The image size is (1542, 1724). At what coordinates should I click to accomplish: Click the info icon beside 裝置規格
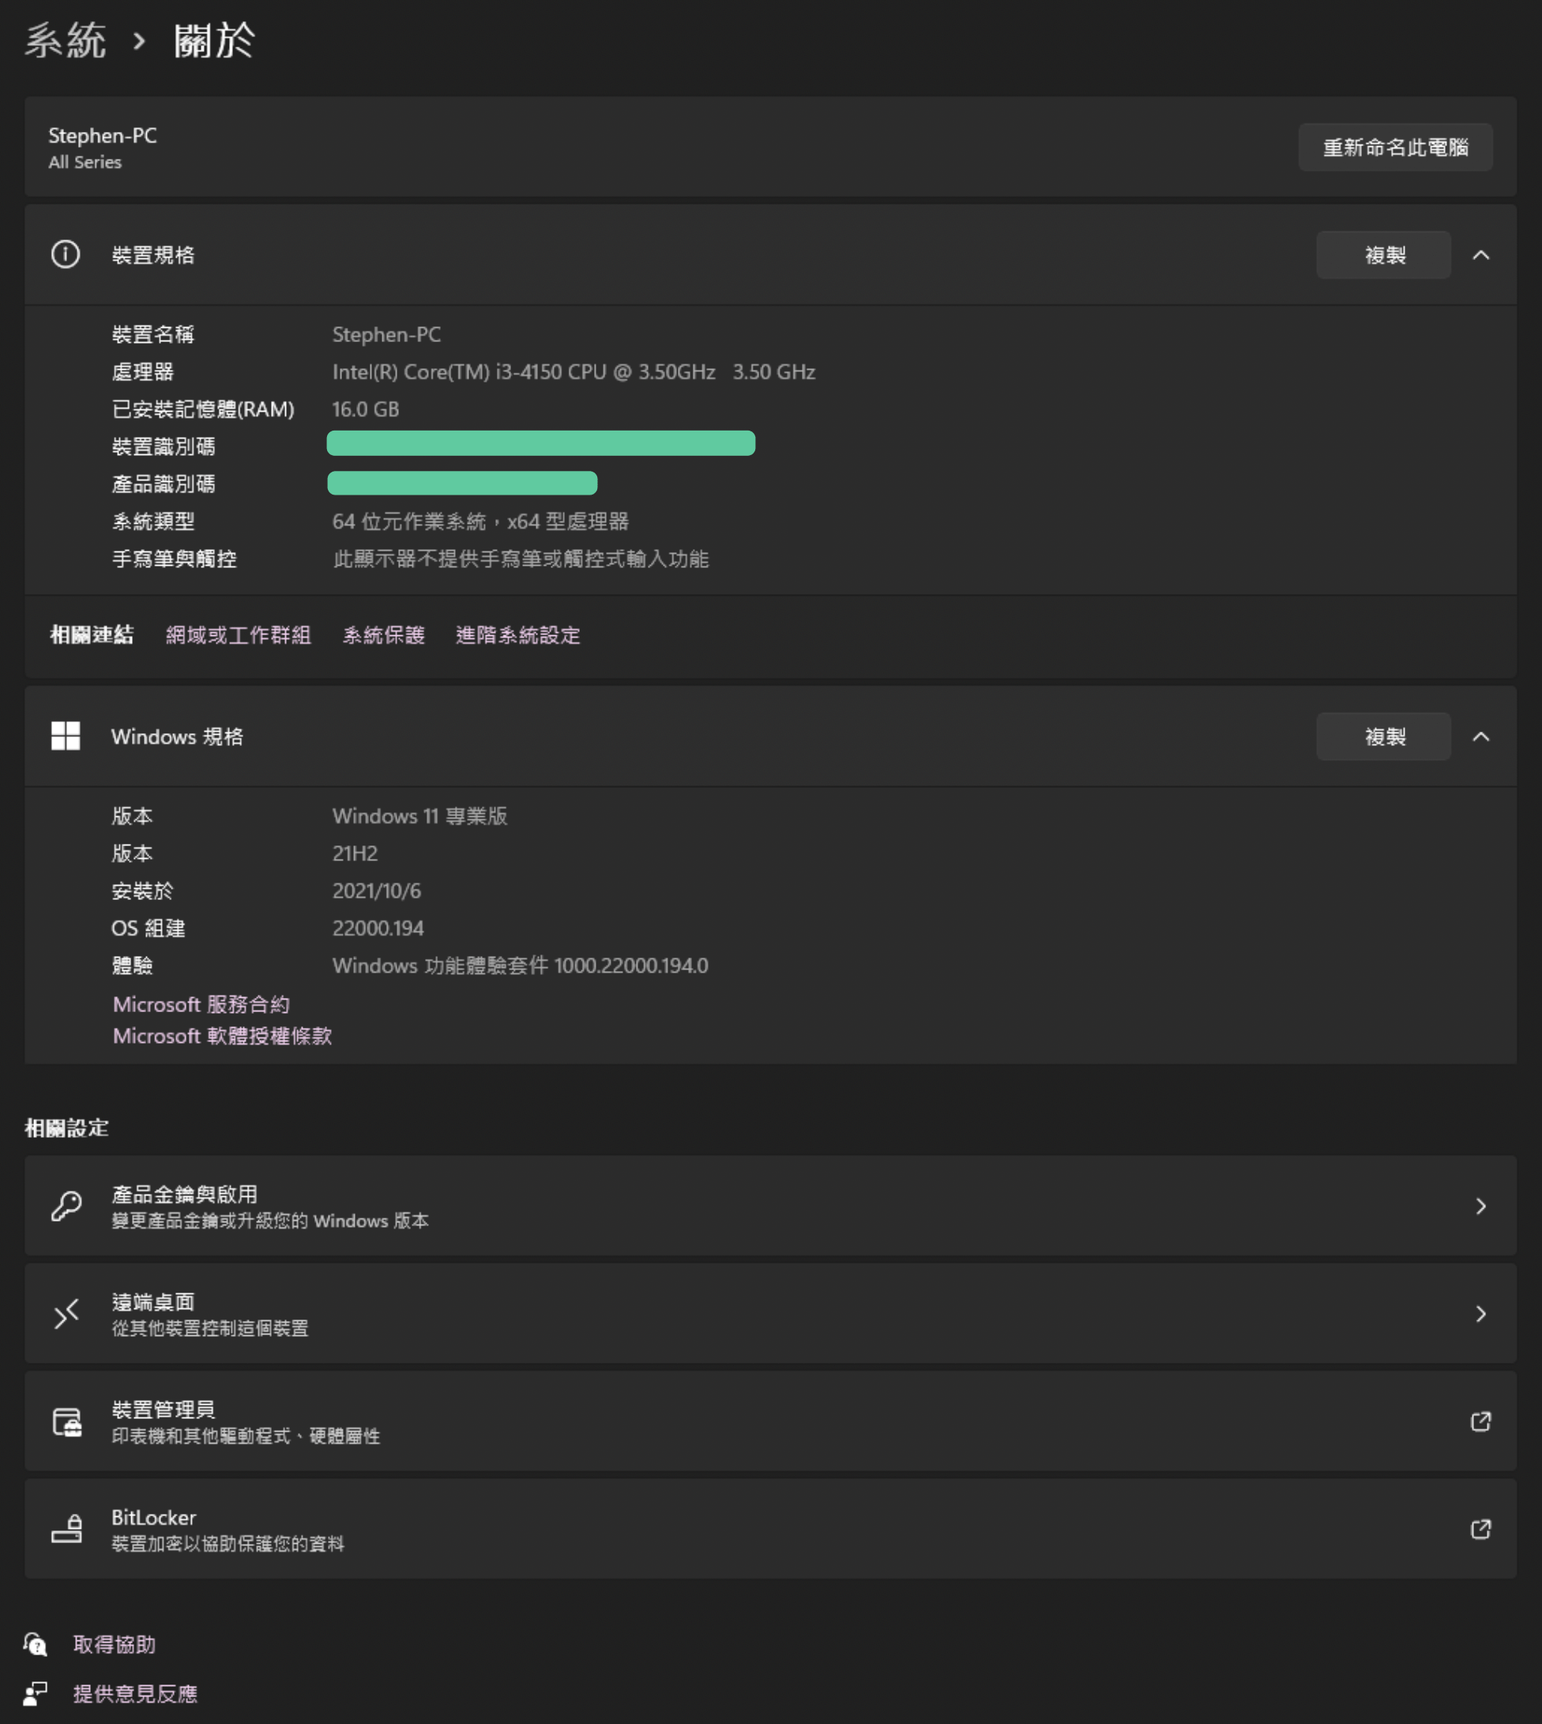66,254
